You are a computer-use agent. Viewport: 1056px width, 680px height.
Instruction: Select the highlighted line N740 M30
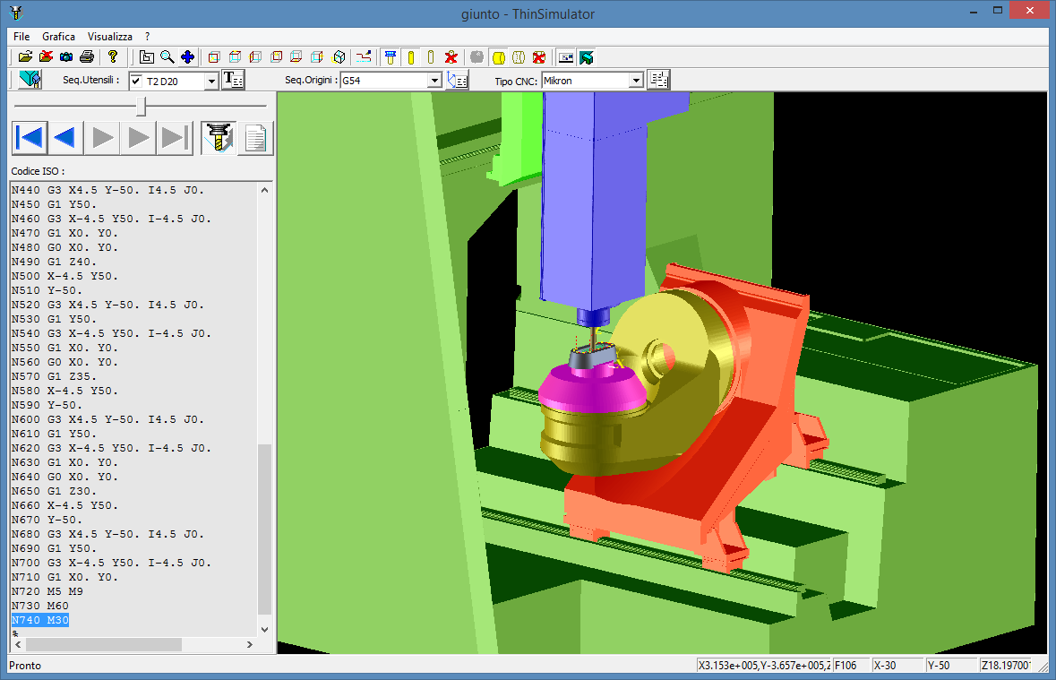(x=40, y=620)
